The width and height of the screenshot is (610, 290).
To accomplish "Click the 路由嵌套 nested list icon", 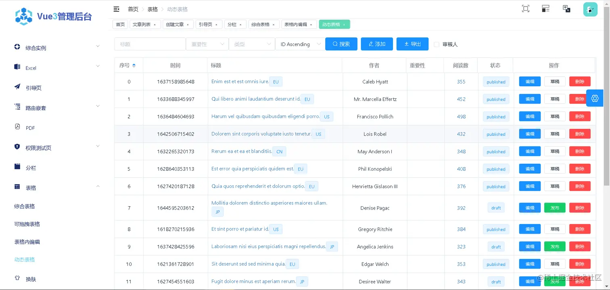I will point(17,107).
